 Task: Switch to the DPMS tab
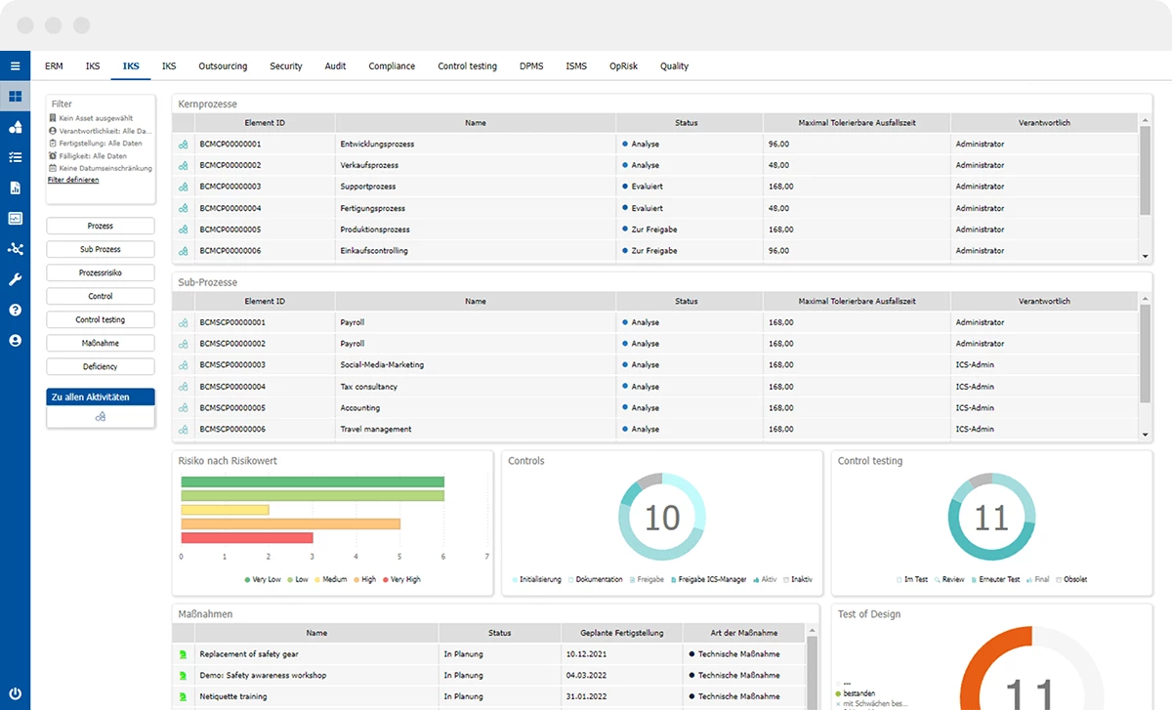coord(531,66)
